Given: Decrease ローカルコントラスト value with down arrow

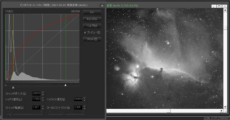Looking at the screenshot, I should pyautogui.click(x=85, y=109).
